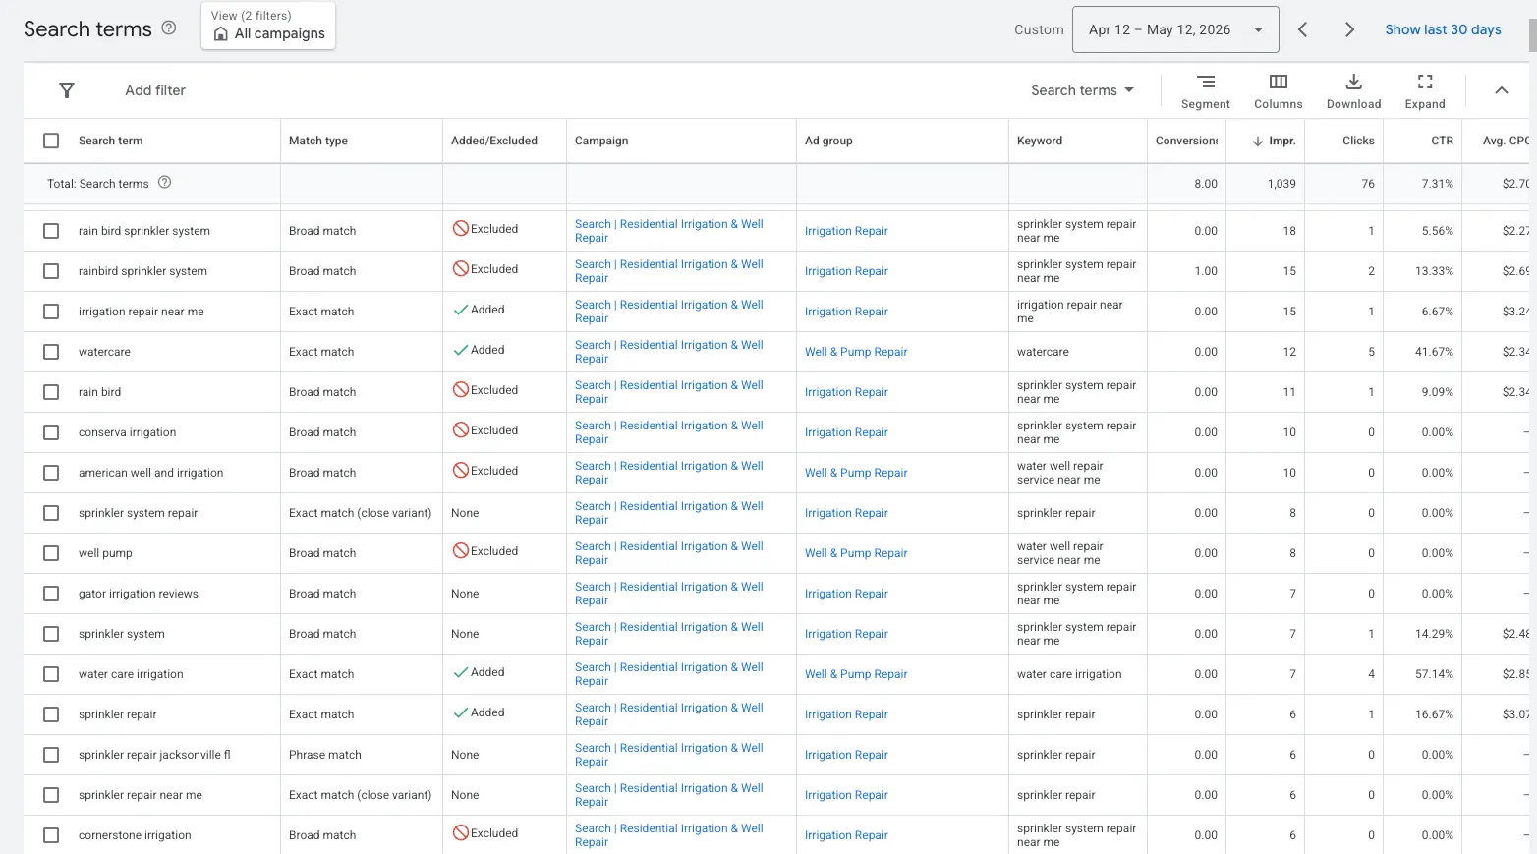
Task: Click Excluded icon for cornerstone irrigation
Action: 460,832
